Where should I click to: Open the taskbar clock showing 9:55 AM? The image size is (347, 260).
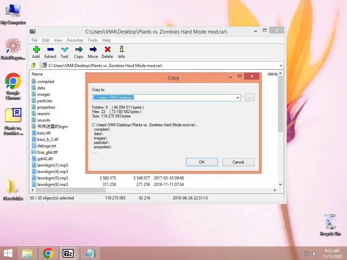(332, 254)
